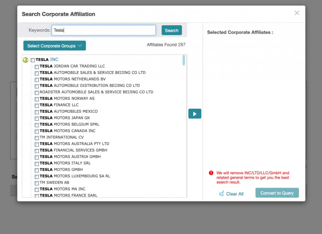The image size is (322, 234).
Task: Tick TESLA MOTORS LUXEMBOURG SA RL checkbox
Action: click(x=37, y=177)
